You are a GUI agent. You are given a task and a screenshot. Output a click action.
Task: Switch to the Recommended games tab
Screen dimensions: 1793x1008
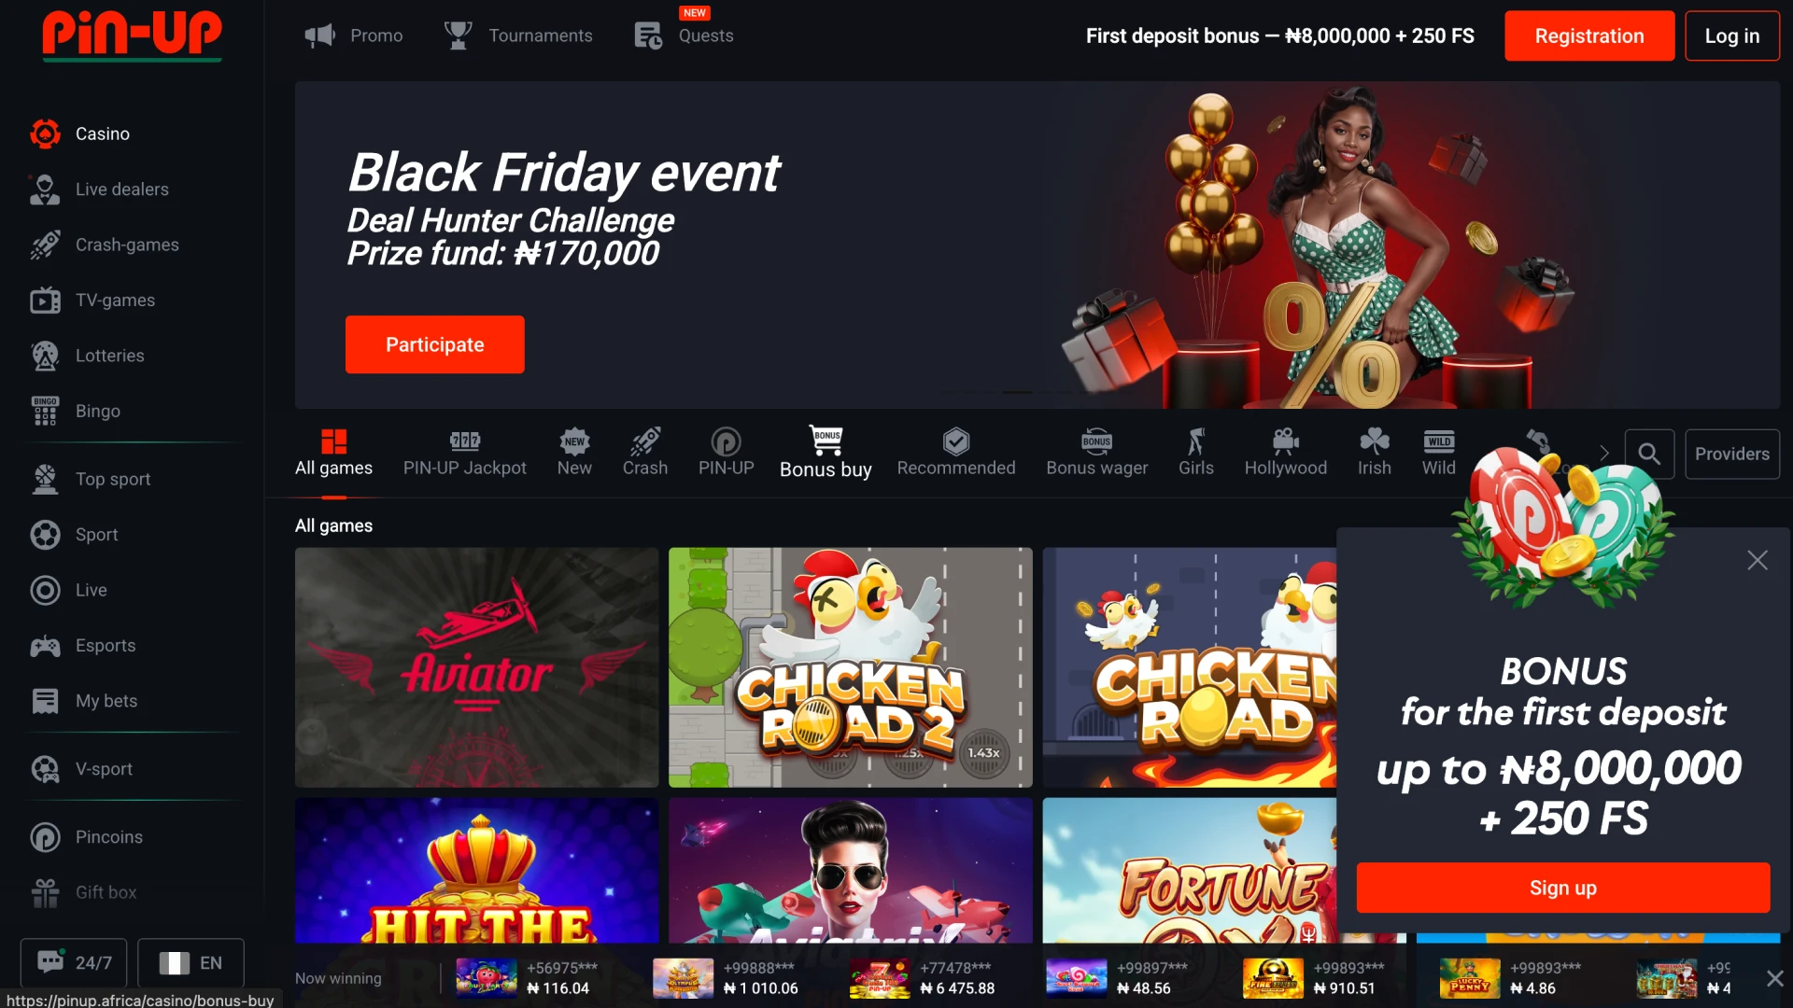[x=955, y=453]
